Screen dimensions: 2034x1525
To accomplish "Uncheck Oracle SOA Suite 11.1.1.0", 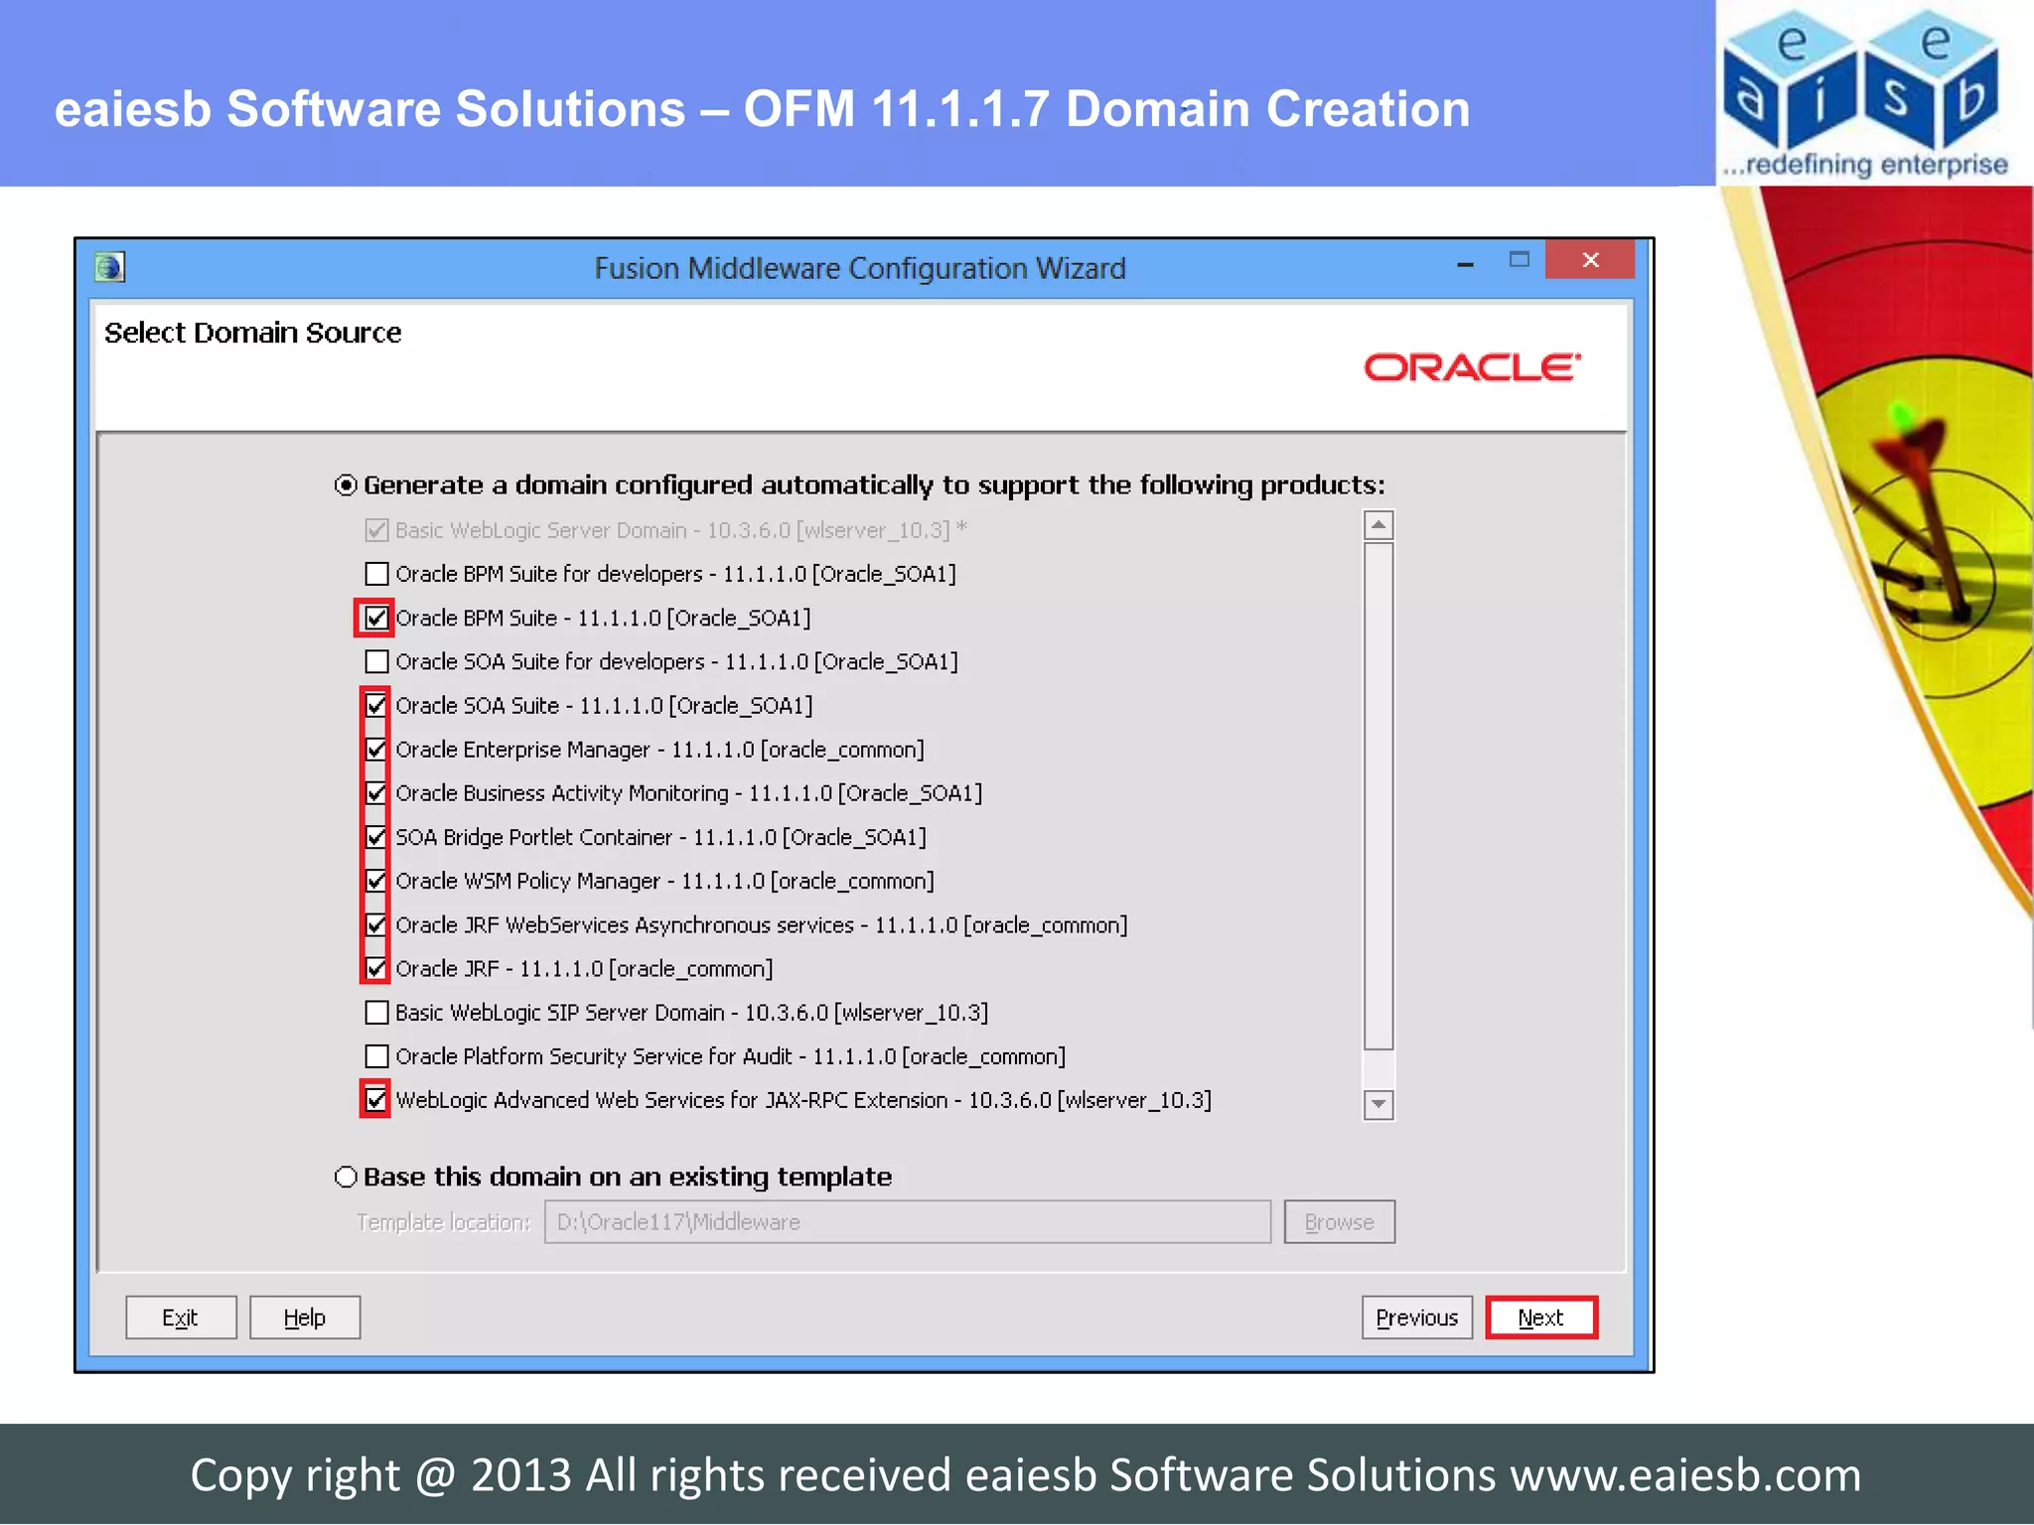I will [376, 706].
